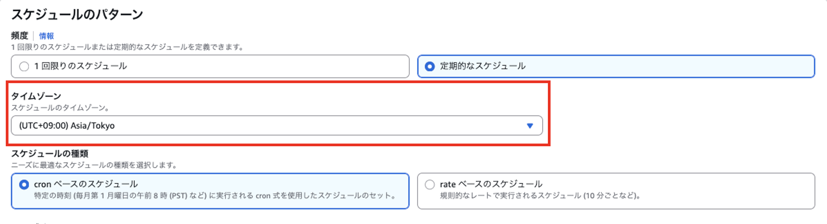Click the 定期的なスケジュール label text

click(483, 66)
